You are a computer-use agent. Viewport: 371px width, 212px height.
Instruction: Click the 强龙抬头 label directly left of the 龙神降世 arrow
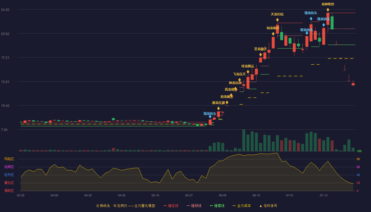pos(324,19)
